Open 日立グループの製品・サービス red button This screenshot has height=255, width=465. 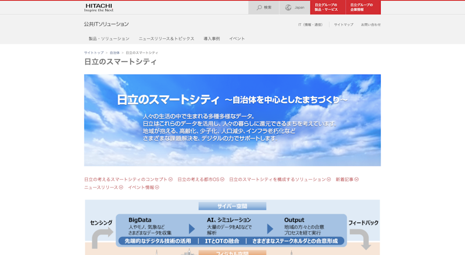(325, 7)
